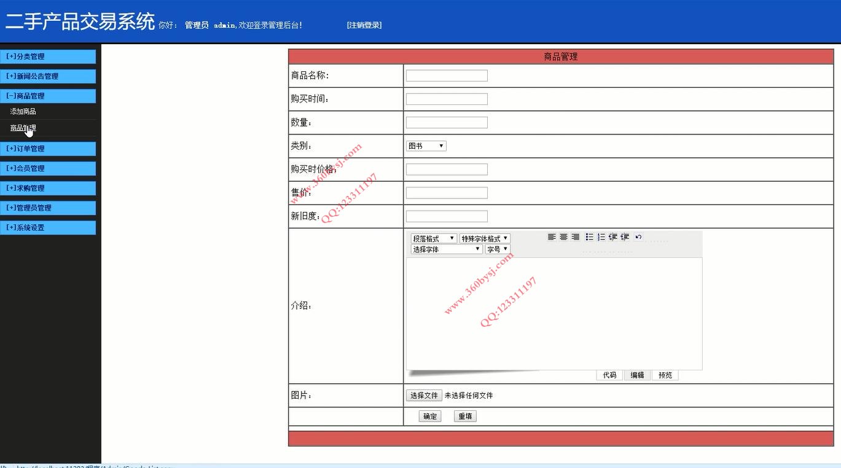Click the admin username in header
This screenshot has height=468, width=841.
pyautogui.click(x=224, y=25)
